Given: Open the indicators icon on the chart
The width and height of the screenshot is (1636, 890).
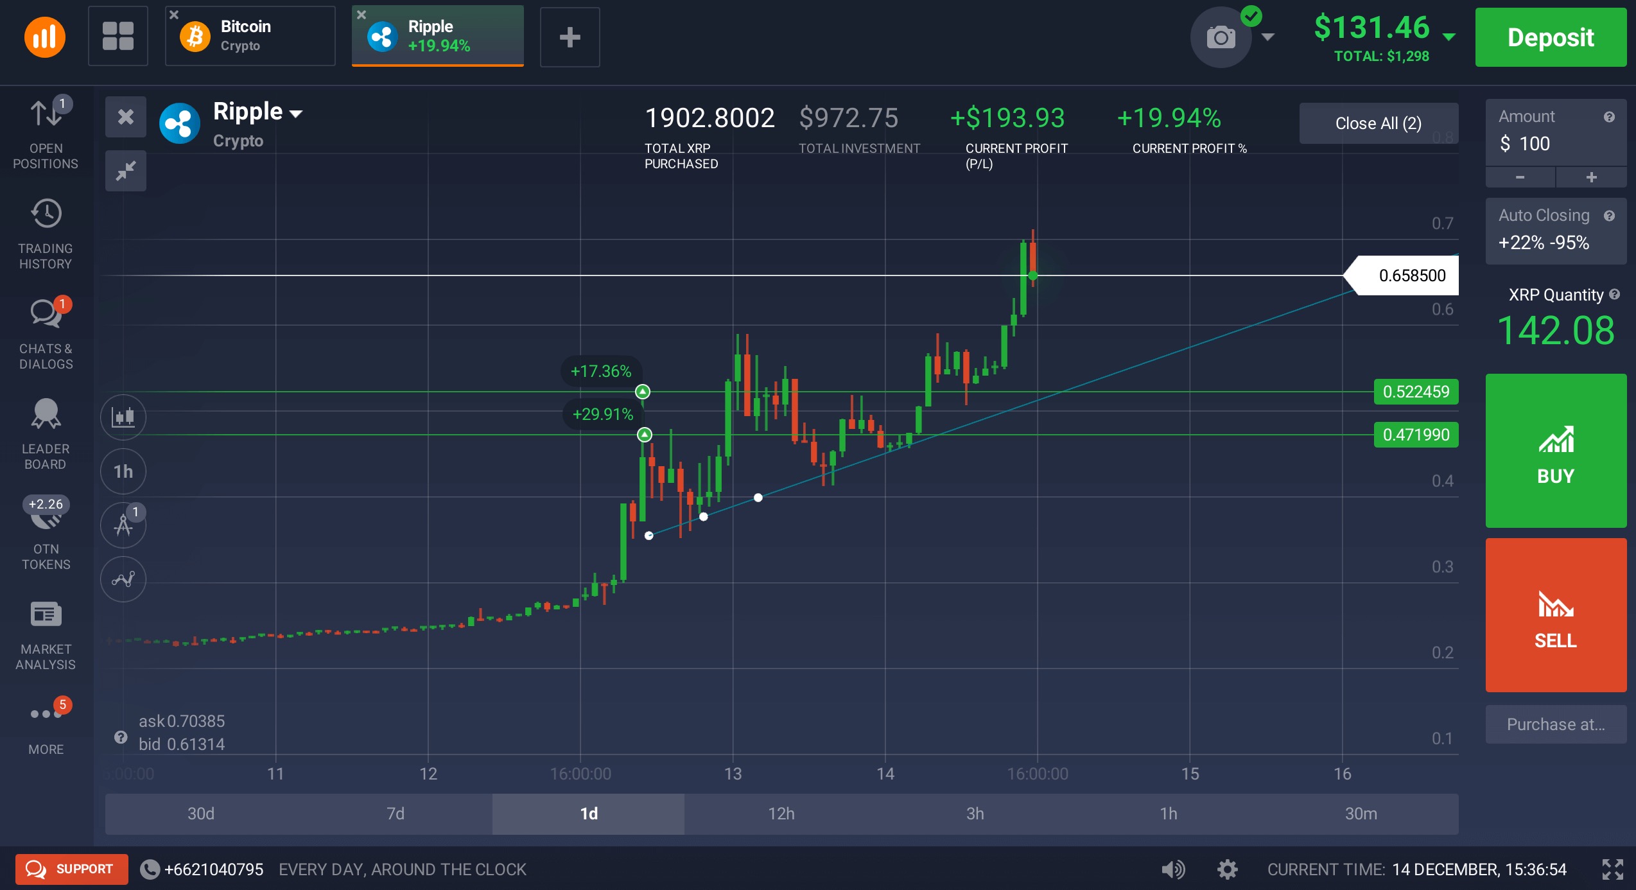Looking at the screenshot, I should (123, 579).
